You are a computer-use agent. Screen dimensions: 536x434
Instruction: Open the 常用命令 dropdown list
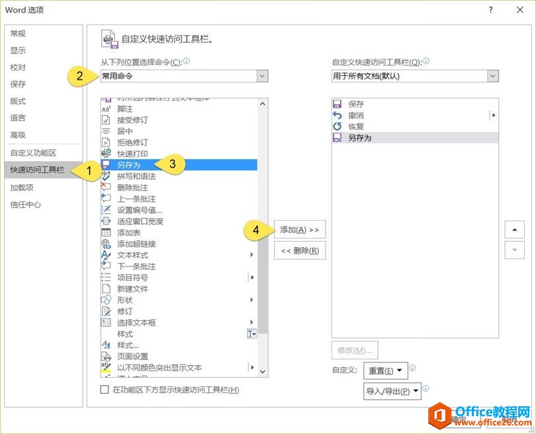[x=263, y=76]
